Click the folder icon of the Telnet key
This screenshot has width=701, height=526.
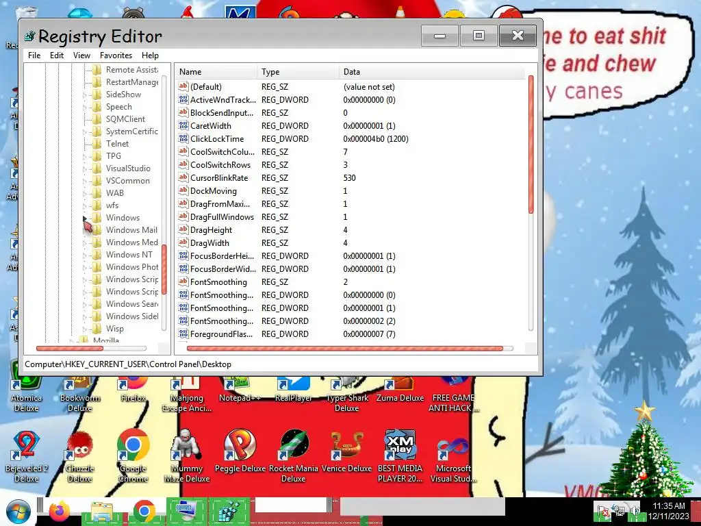click(97, 144)
